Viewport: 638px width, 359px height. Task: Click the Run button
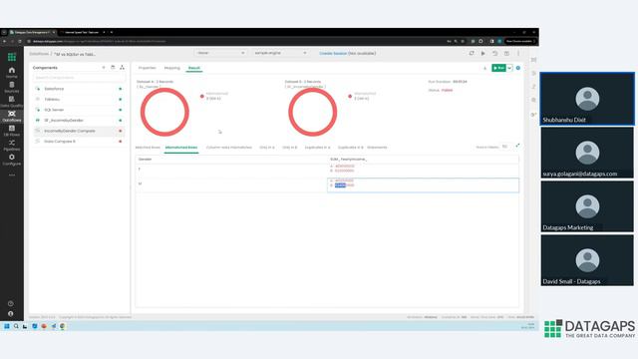(x=498, y=68)
